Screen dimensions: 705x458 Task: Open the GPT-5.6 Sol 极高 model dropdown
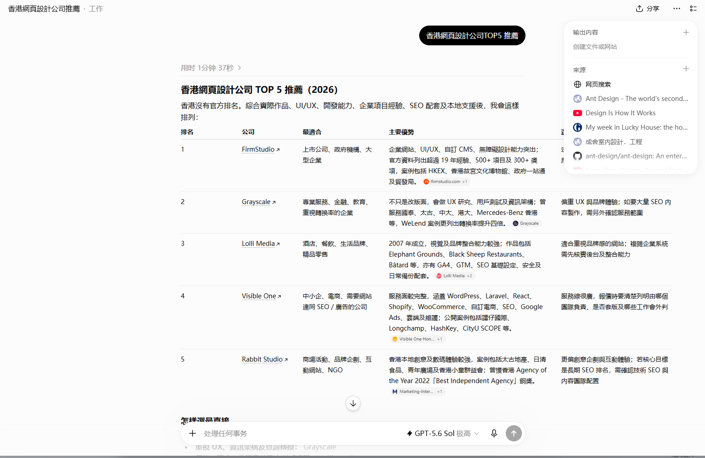[x=443, y=433]
